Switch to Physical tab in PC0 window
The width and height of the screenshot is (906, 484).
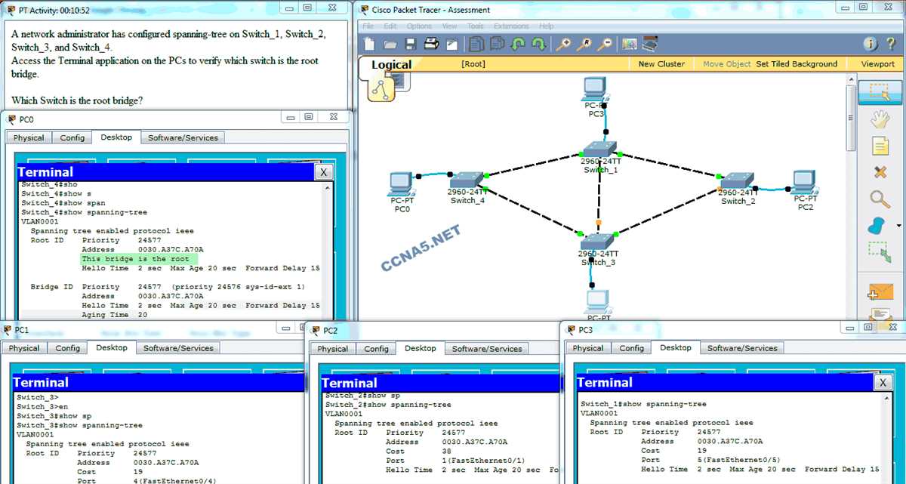pos(29,138)
